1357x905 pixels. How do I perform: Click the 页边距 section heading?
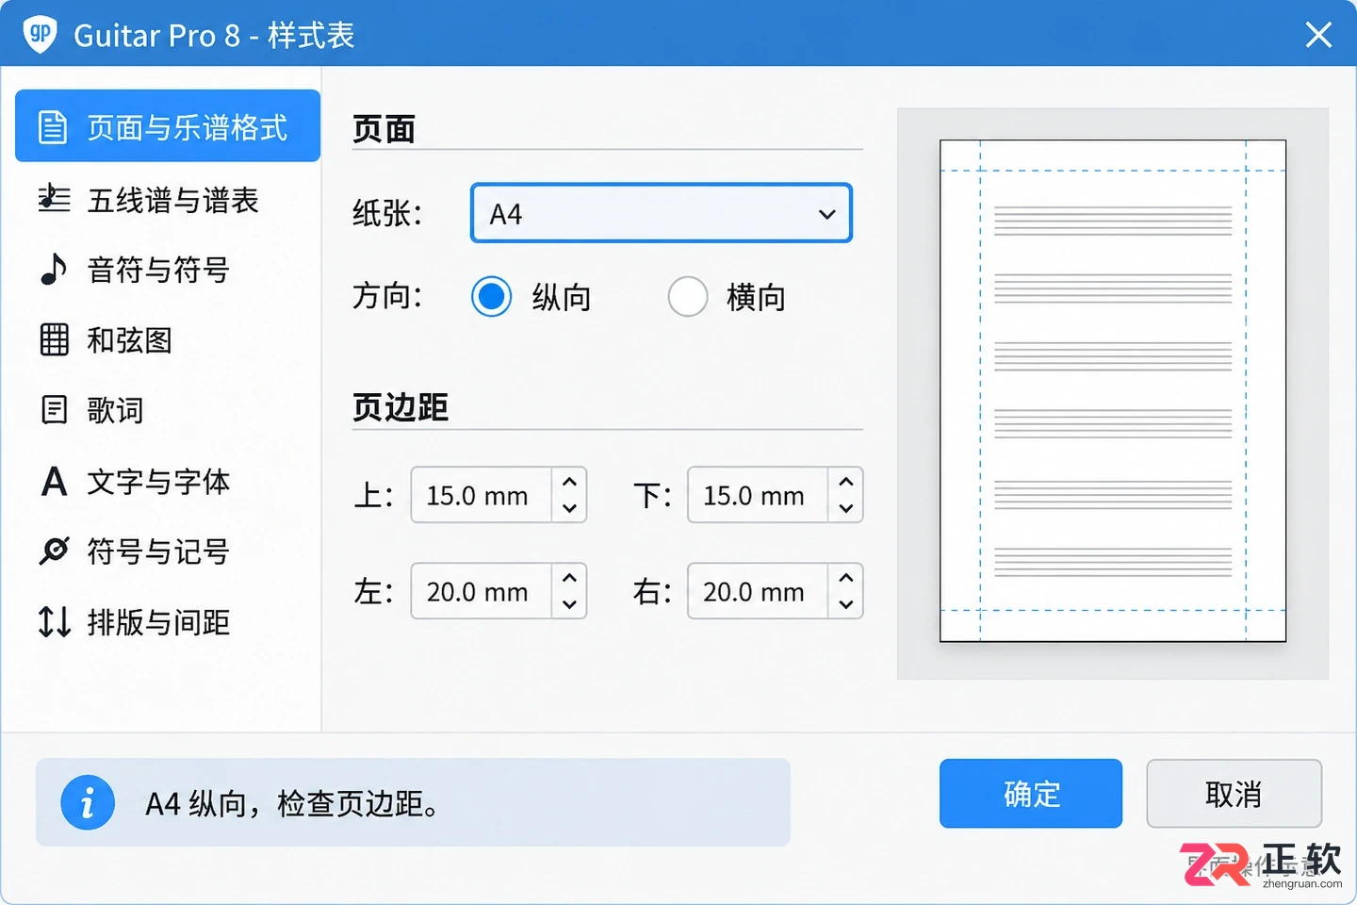coord(401,407)
